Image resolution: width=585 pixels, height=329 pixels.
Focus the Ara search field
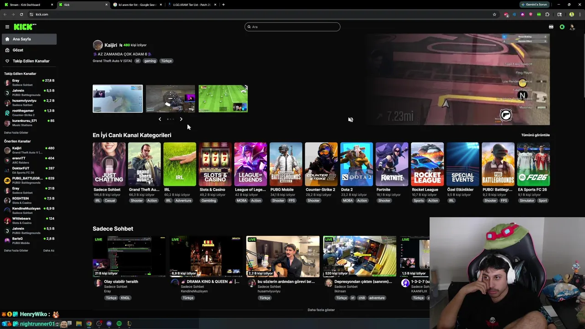pyautogui.click(x=292, y=27)
